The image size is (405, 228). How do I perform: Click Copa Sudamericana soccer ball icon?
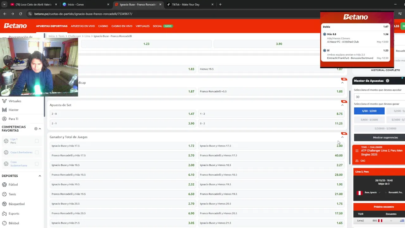(6, 164)
